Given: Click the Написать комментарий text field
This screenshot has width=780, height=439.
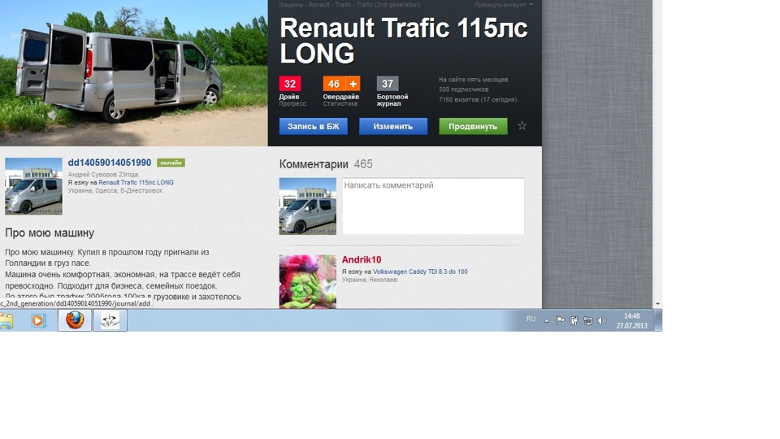Looking at the screenshot, I should point(433,206).
